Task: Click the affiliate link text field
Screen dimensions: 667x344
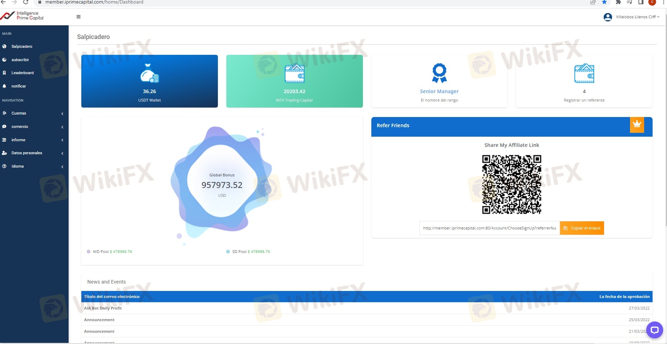Action: tap(490, 228)
